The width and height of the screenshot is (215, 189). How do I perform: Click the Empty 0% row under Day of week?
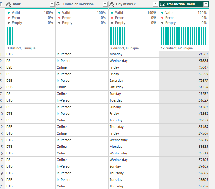(x=133, y=23)
